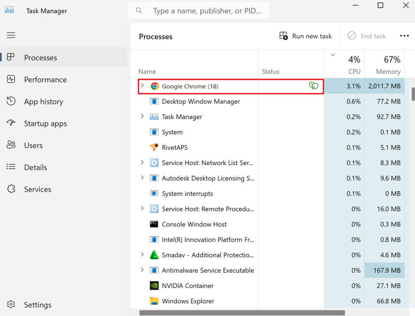Screen dimensions: 415x316
Task: Click the search magnifier icon
Action: pyautogui.click(x=139, y=11)
